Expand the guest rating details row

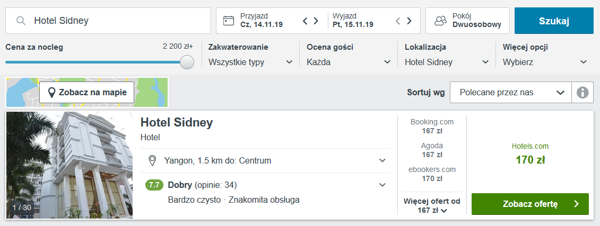382,185
